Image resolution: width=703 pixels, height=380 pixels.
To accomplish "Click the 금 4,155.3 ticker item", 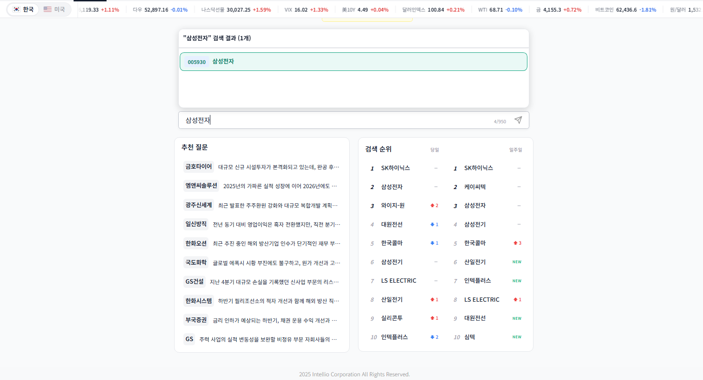I will pyautogui.click(x=559, y=10).
